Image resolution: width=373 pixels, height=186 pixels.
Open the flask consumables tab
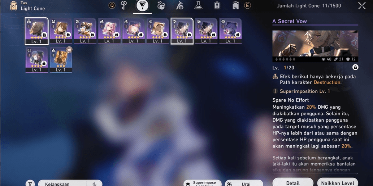(x=198, y=5)
